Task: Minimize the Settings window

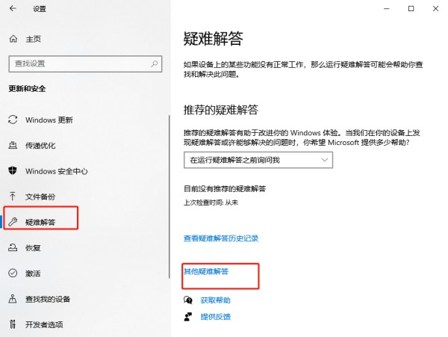Action: pyautogui.click(x=387, y=8)
